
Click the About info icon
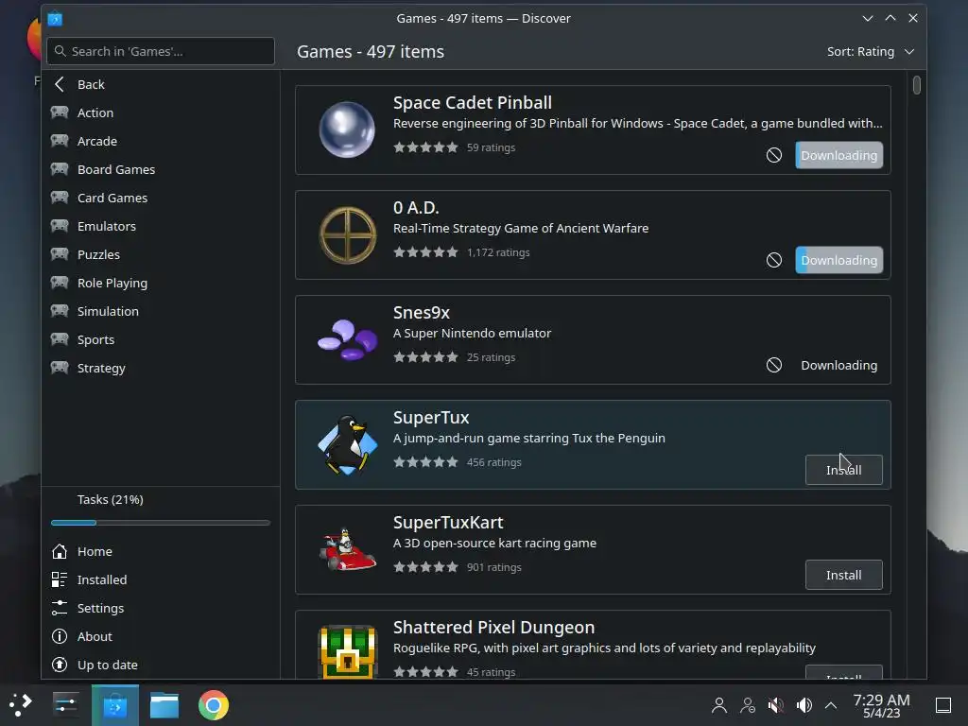[x=60, y=636]
